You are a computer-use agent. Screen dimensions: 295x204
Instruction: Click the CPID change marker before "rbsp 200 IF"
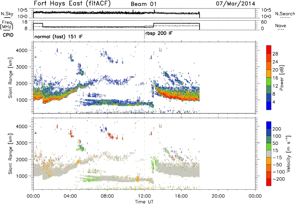point(144,35)
